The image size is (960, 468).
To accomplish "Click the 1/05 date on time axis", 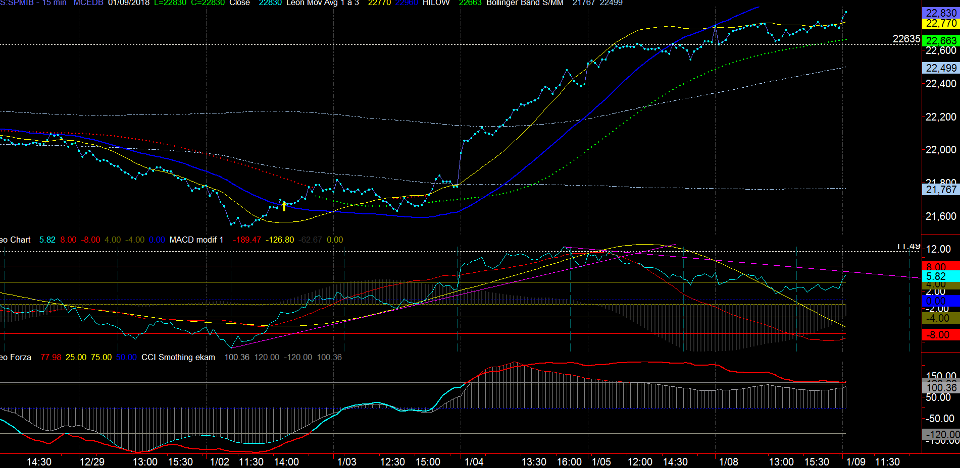I will tap(601, 462).
